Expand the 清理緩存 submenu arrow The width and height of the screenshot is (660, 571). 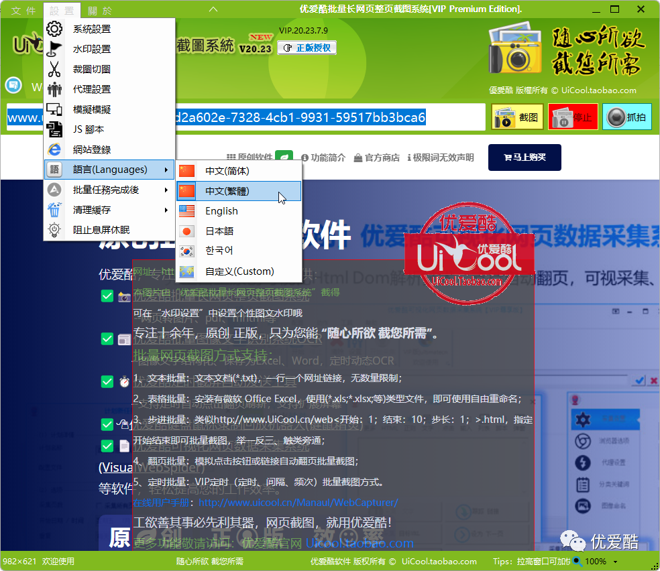coord(166,210)
